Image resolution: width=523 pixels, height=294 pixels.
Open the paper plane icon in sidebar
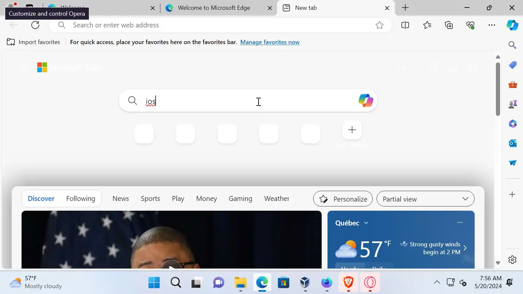513,163
